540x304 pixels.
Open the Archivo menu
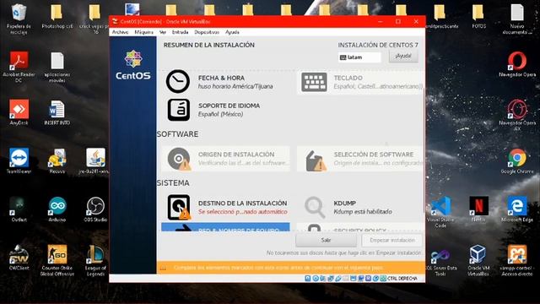(120, 32)
